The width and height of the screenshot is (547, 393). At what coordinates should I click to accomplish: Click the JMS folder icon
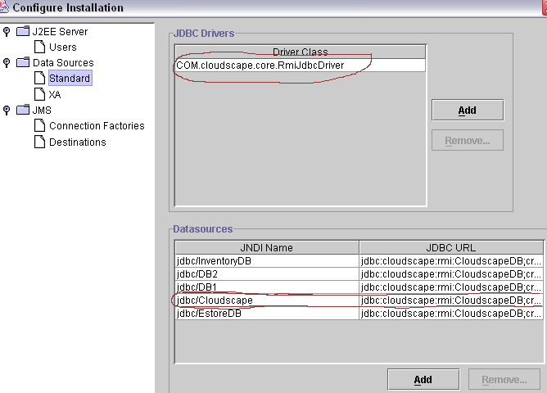(22, 111)
